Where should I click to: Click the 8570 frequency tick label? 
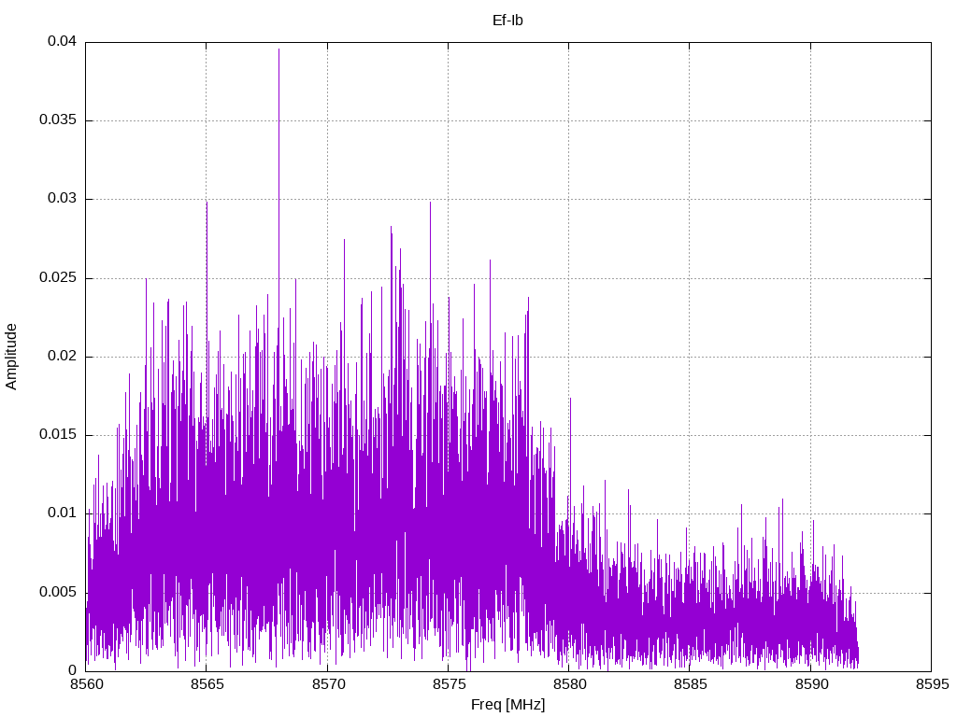click(x=327, y=684)
